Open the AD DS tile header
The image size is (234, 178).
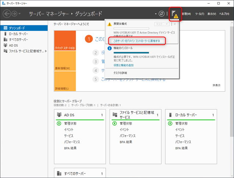tap(80, 115)
